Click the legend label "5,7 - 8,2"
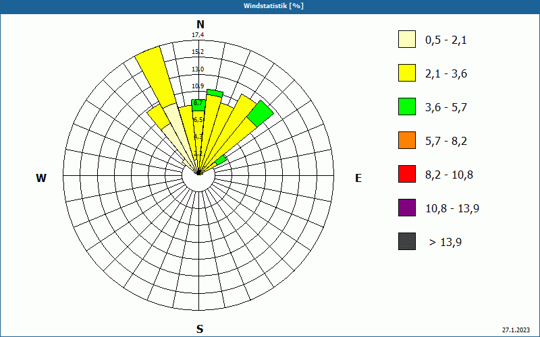Image resolution: width=540 pixels, height=337 pixels. pyautogui.click(x=446, y=142)
